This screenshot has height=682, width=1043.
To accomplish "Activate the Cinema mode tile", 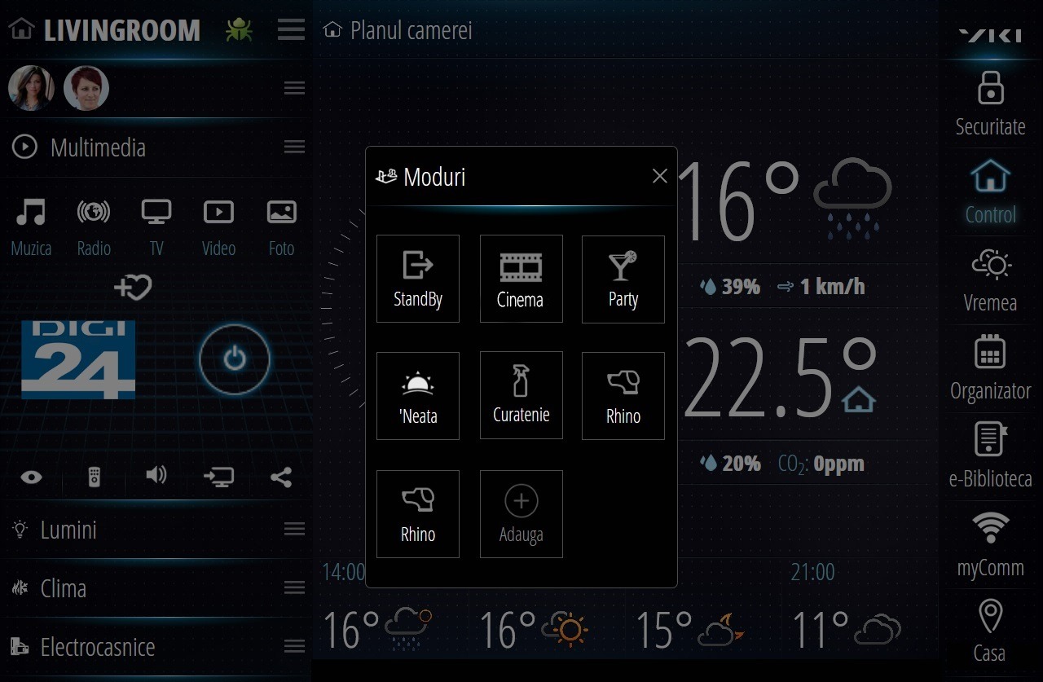I will tap(521, 279).
